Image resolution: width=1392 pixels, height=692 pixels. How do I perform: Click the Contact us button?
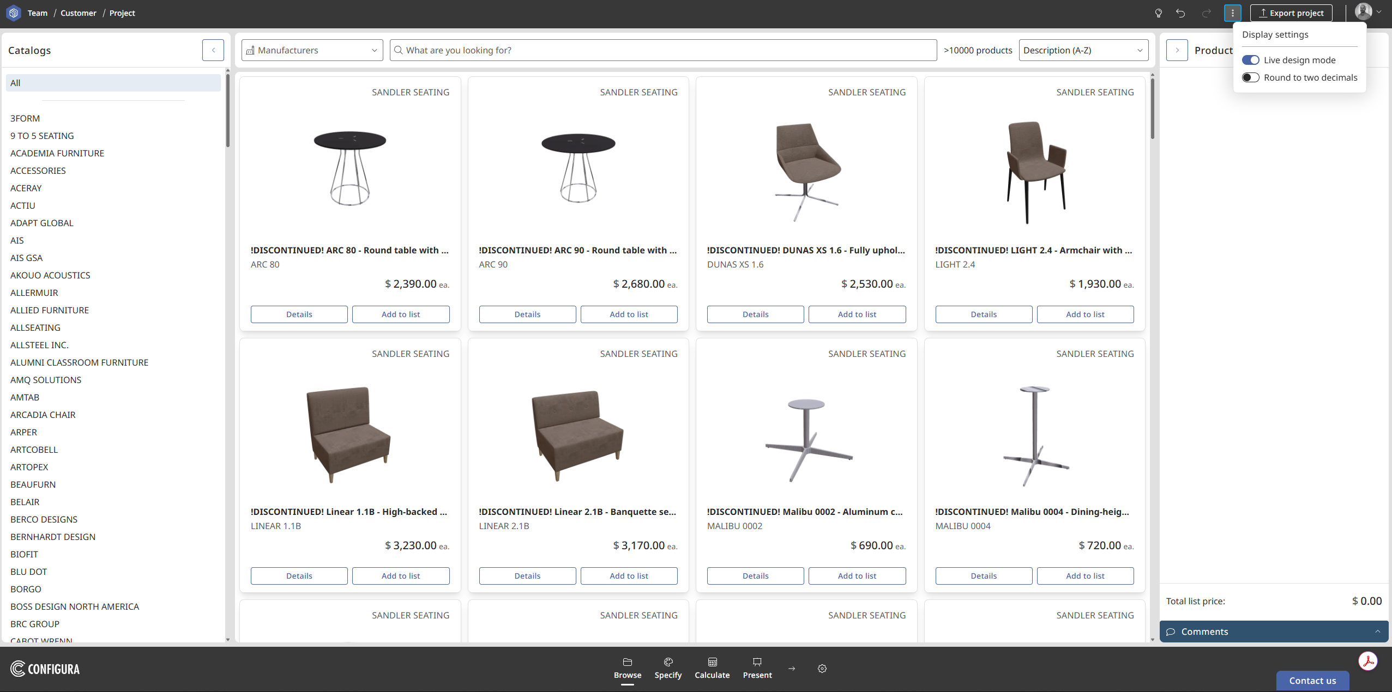click(1312, 681)
